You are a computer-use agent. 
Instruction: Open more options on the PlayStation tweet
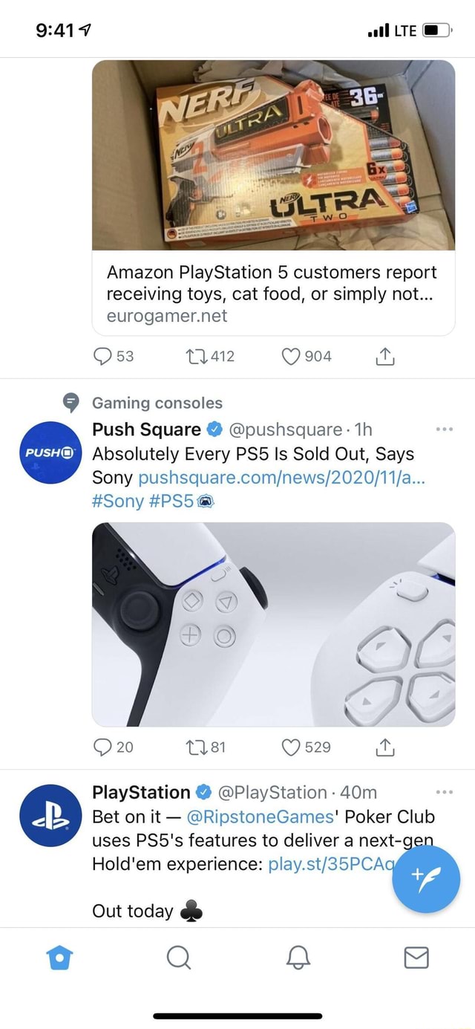click(444, 793)
